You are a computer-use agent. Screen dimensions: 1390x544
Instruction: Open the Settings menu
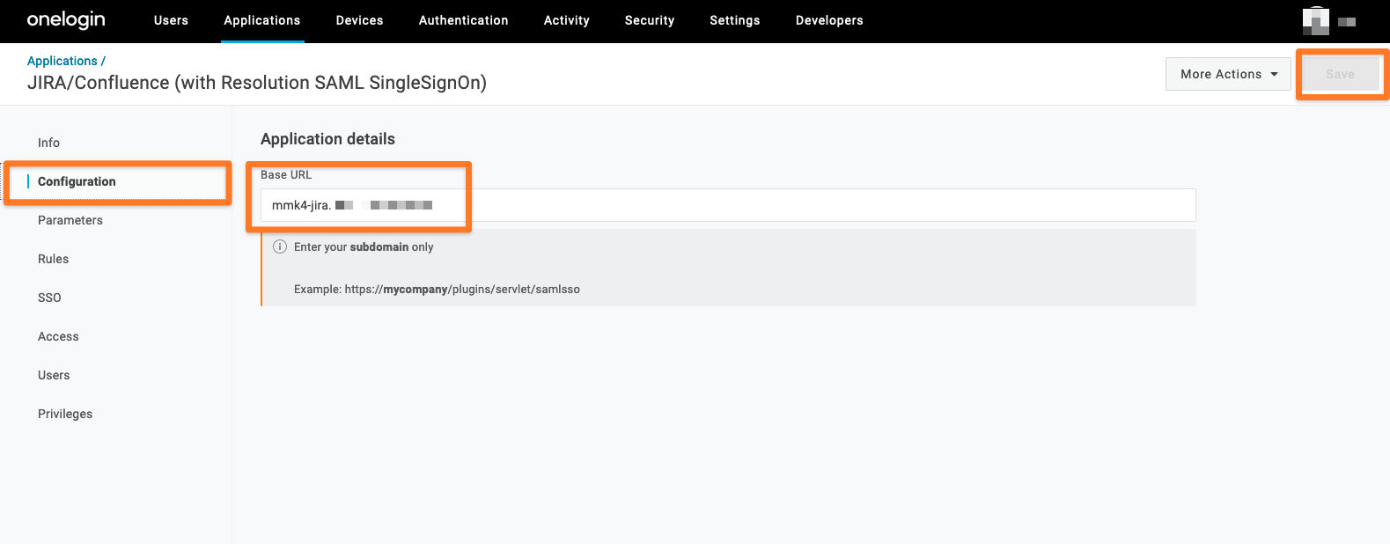pyautogui.click(x=735, y=20)
